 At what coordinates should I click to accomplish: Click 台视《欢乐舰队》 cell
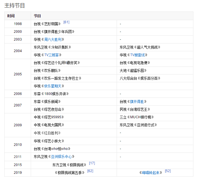tap(74, 71)
